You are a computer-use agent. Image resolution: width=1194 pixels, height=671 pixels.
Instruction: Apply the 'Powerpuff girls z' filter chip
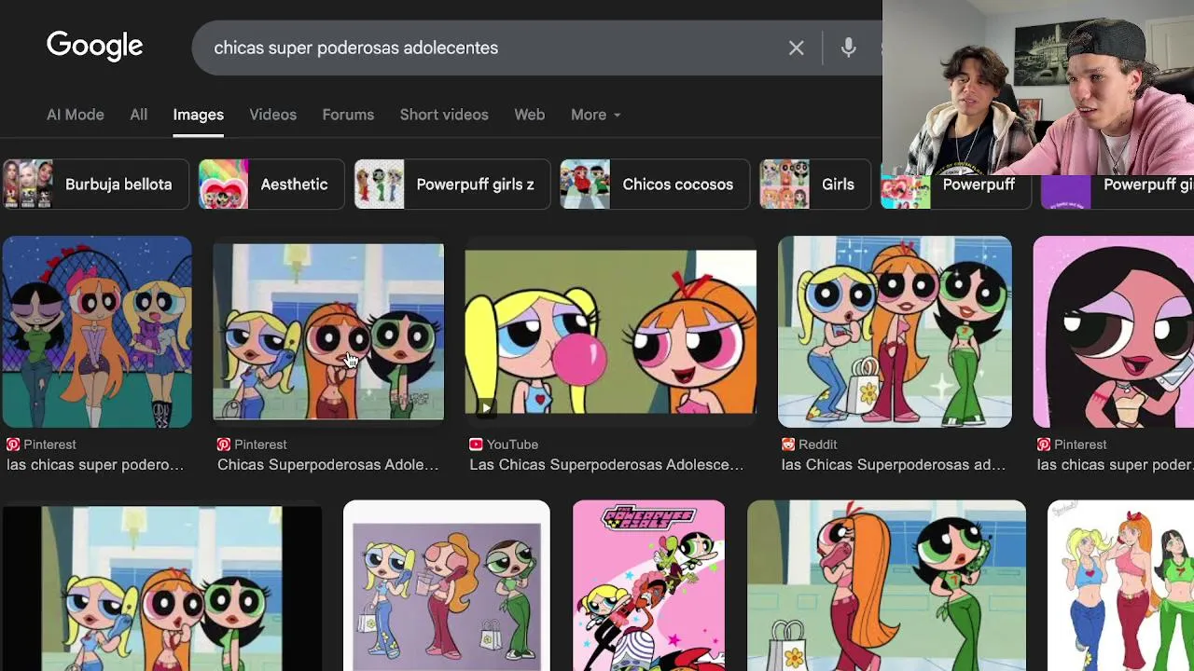click(x=452, y=185)
